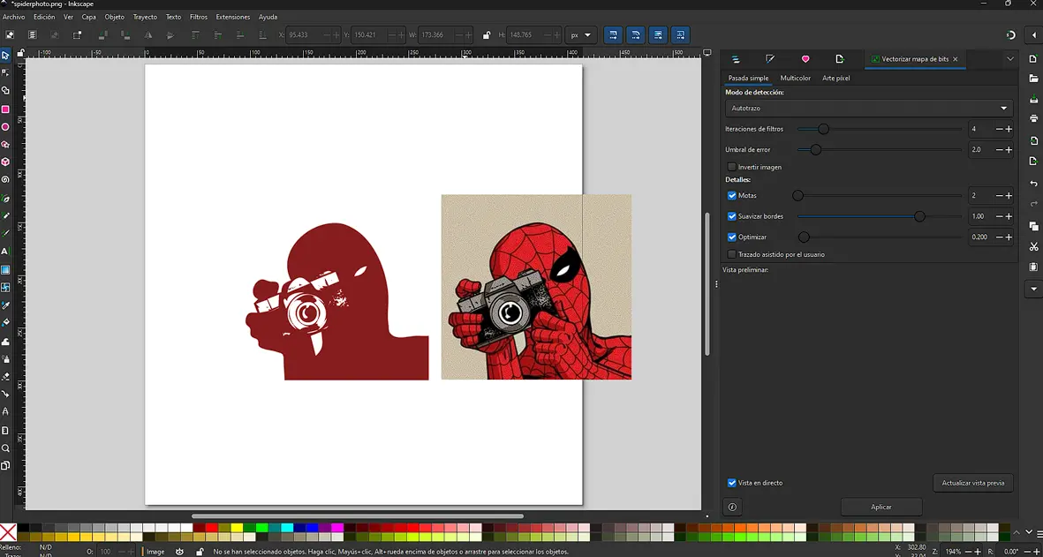Screen dimensions: 1043x557
Task: Click Actualizar vista previa
Action: tap(972, 483)
